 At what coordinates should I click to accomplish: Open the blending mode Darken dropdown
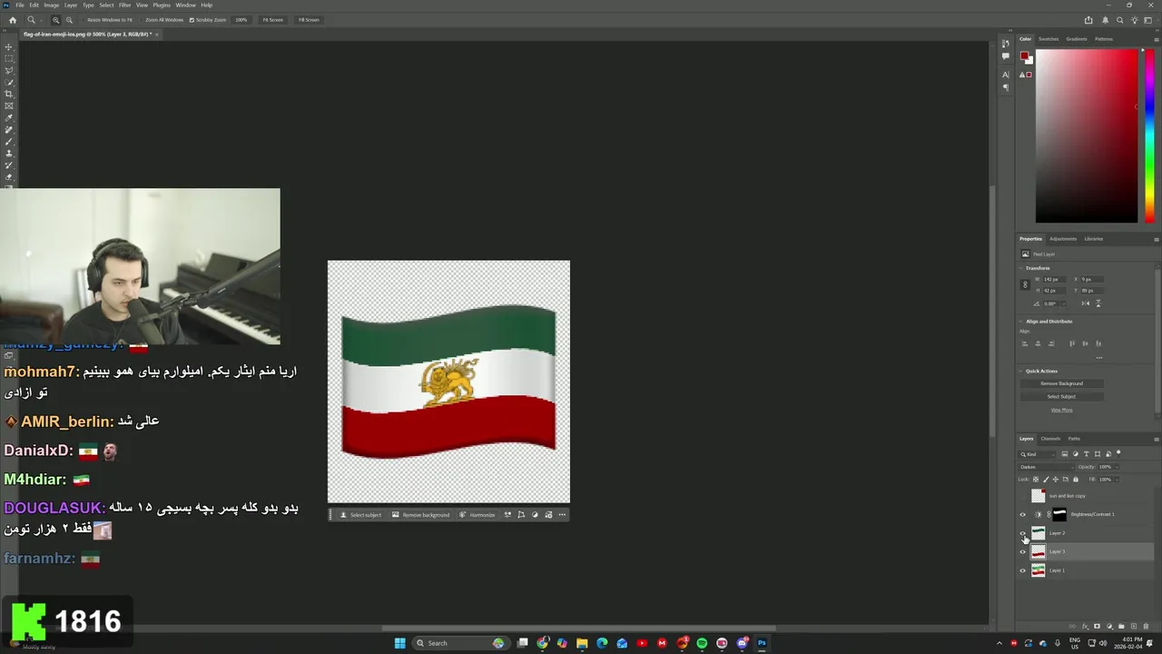pyautogui.click(x=1046, y=467)
